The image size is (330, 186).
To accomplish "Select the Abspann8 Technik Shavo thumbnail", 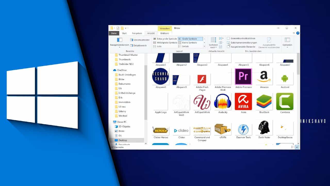I will click(161, 76).
